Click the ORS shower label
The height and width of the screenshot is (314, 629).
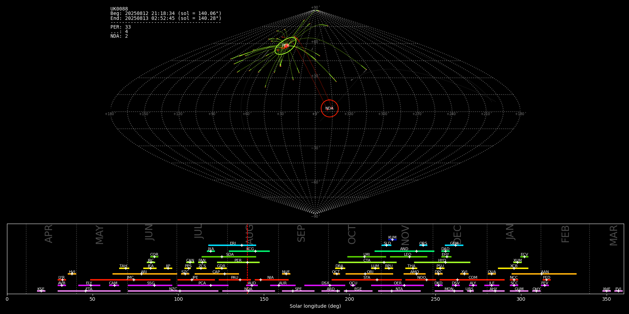click(423, 244)
